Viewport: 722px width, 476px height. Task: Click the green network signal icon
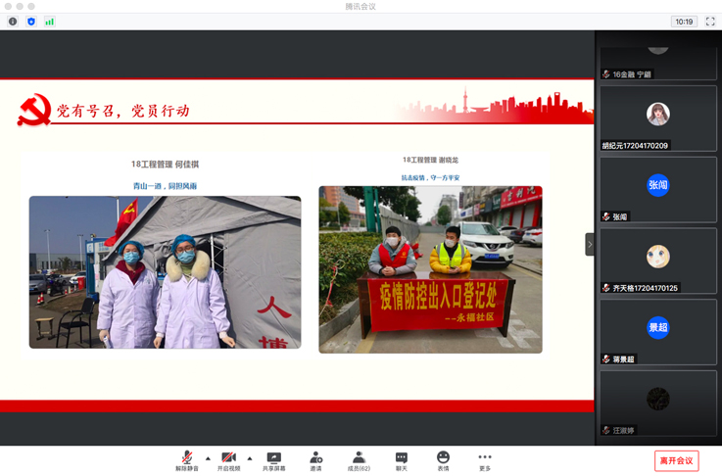(x=50, y=22)
